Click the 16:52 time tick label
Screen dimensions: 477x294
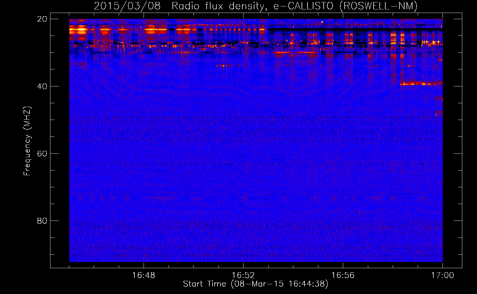243,275
